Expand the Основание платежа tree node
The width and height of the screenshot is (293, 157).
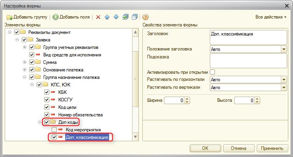tap(24, 70)
